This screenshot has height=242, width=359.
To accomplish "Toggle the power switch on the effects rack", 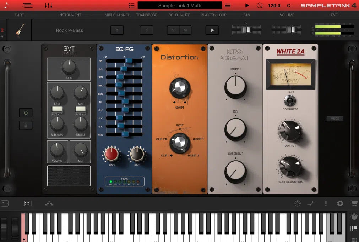I will click(x=25, y=113).
